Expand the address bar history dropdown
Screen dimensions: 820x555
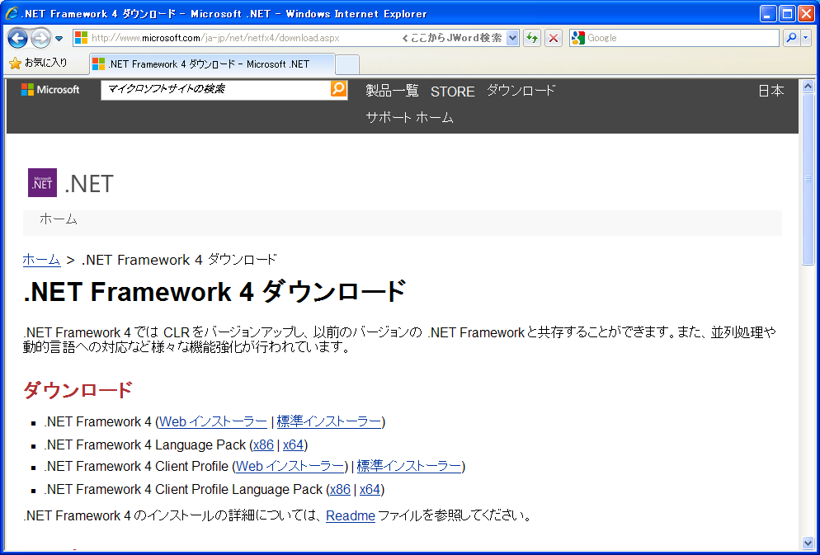click(x=512, y=38)
